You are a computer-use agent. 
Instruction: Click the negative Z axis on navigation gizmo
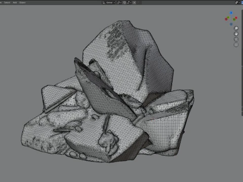pos(231,24)
